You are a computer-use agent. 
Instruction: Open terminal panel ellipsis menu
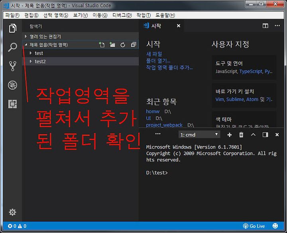pos(158,134)
